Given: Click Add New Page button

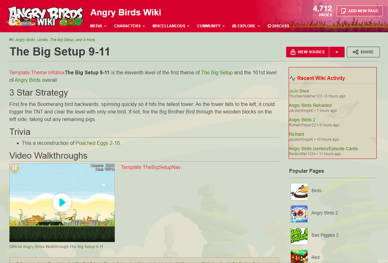Looking at the screenshot, I should [x=359, y=11].
